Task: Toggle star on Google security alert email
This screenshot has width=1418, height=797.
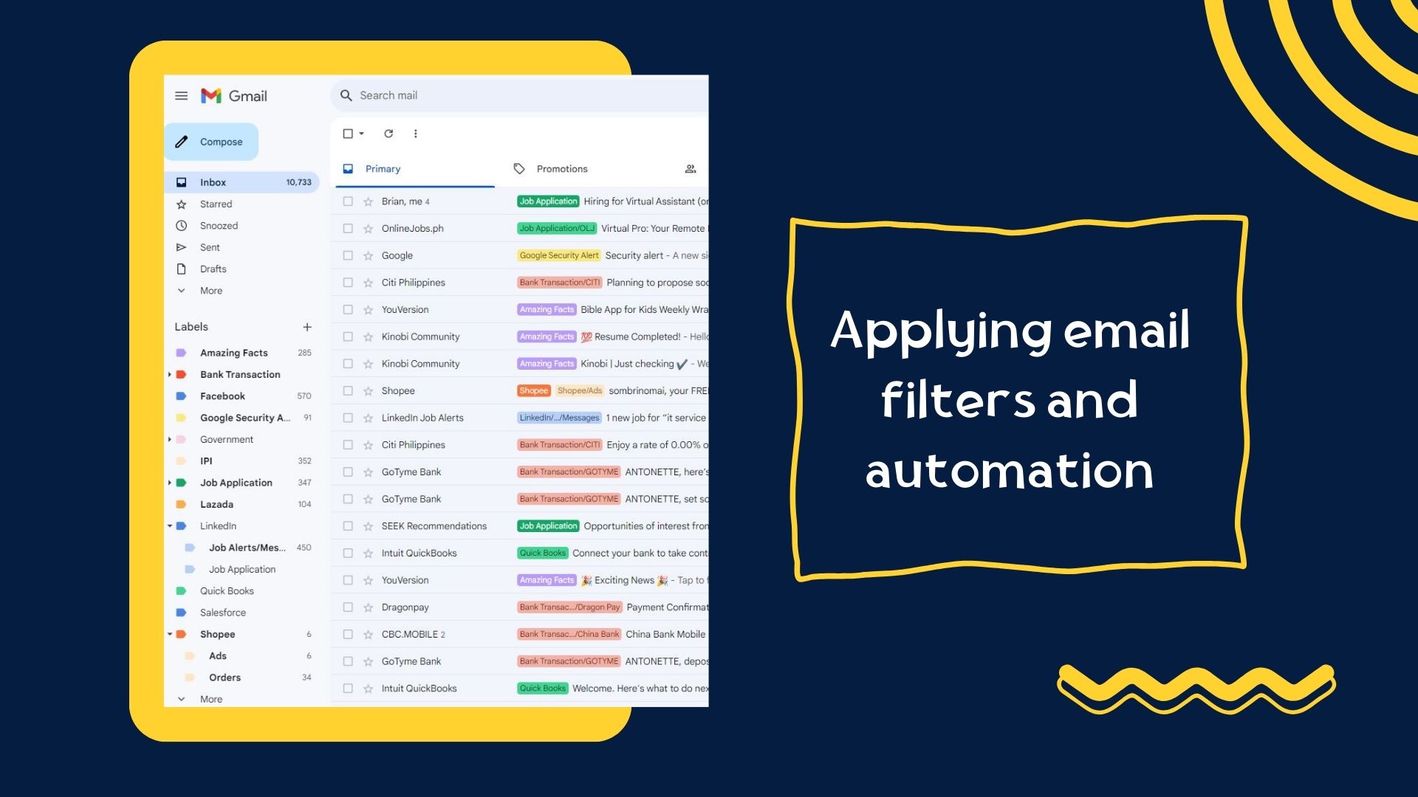Action: pos(368,255)
